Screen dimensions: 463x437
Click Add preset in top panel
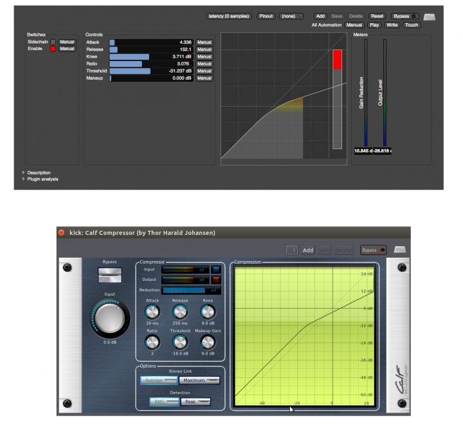320,16
